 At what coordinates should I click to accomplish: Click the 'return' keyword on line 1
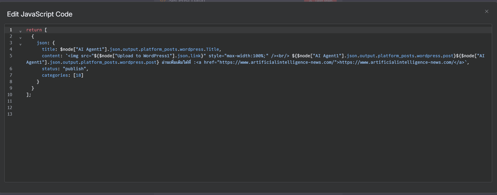coord(34,30)
